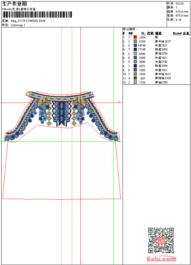Click the barcode below the studio name
The height and width of the screenshot is (265, 191).
click(37, 14)
